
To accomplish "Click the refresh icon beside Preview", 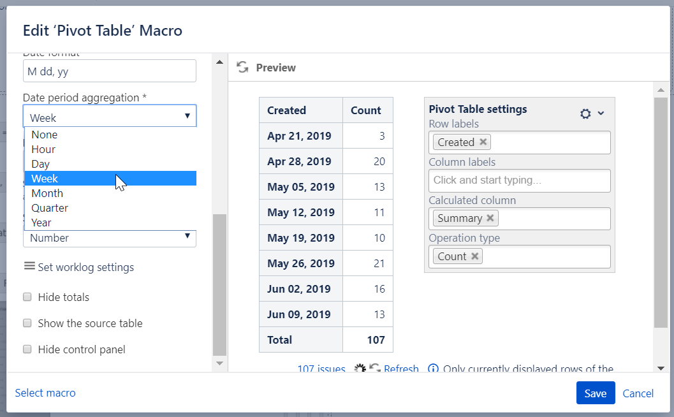I will [x=242, y=68].
